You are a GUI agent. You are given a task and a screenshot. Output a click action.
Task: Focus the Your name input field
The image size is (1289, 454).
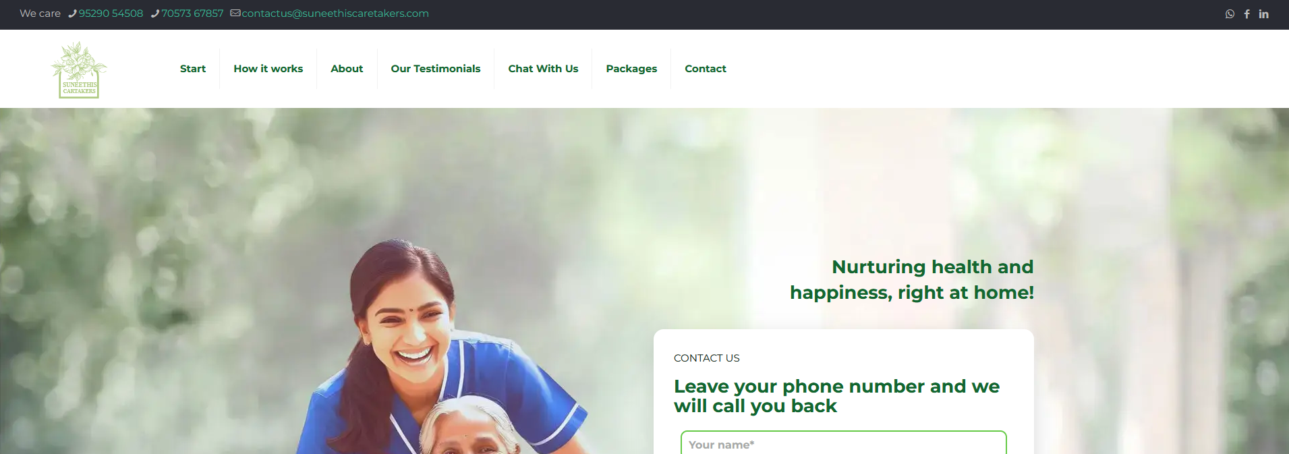click(x=844, y=443)
